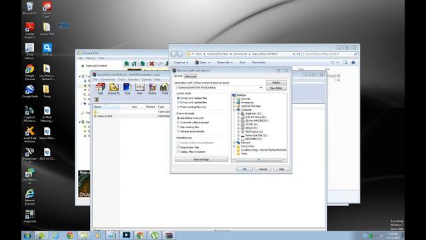Check Keep broken files checkbox
Image resolution: width=426 pixels, height=240 pixels.
pos(178,147)
